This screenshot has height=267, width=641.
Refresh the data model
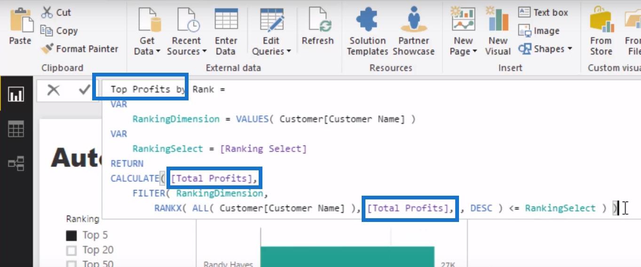318,27
